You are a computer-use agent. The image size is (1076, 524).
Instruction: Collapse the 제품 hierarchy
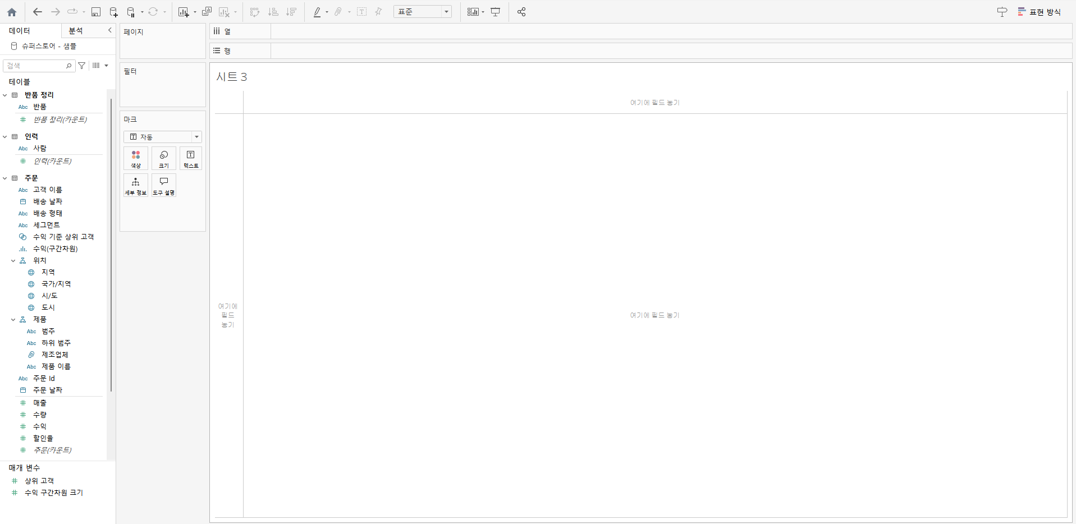[x=13, y=320]
